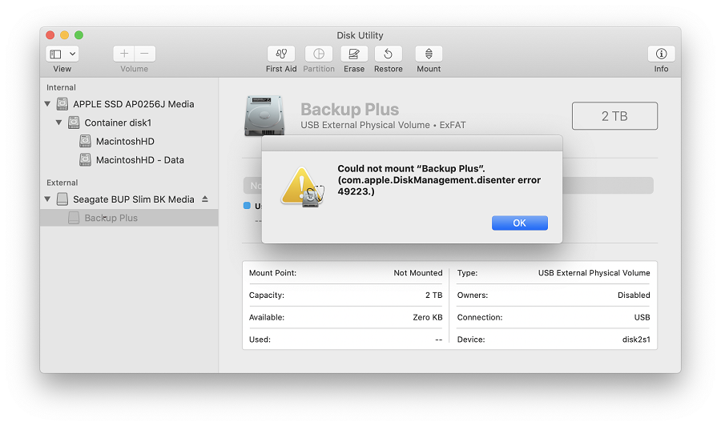Image resolution: width=721 pixels, height=426 pixels.
Task: Click the Owners Disabled value
Action: coord(634,295)
